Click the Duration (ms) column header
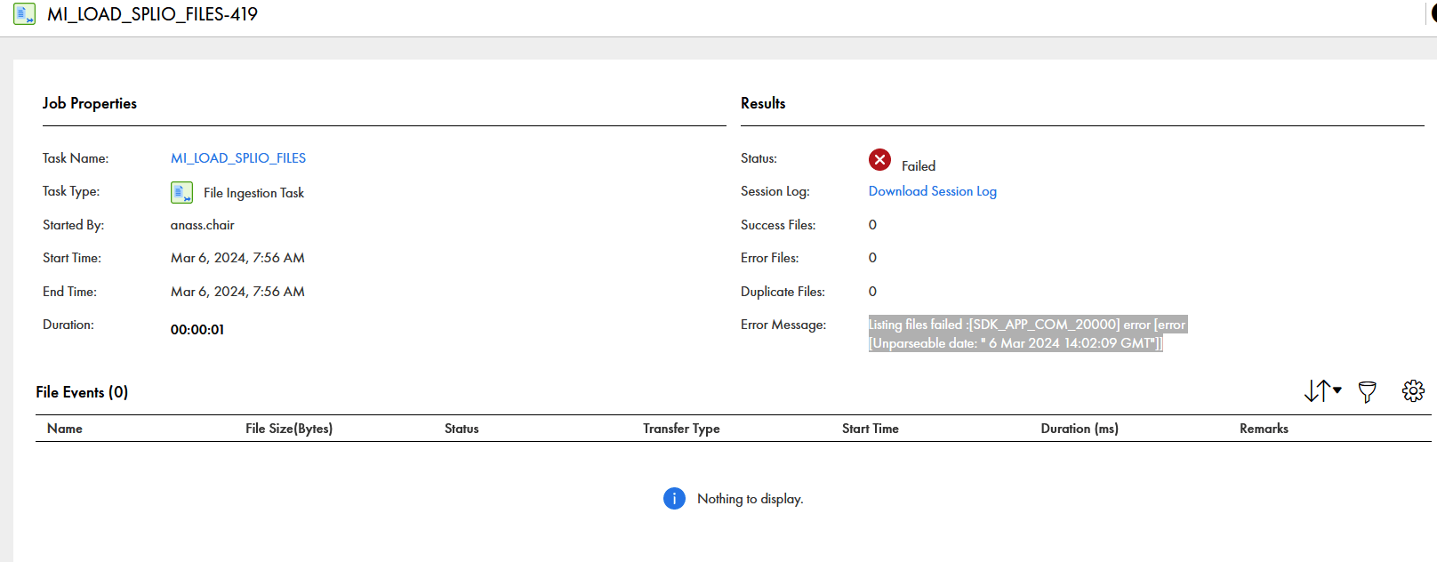This screenshot has width=1437, height=562. (1080, 429)
